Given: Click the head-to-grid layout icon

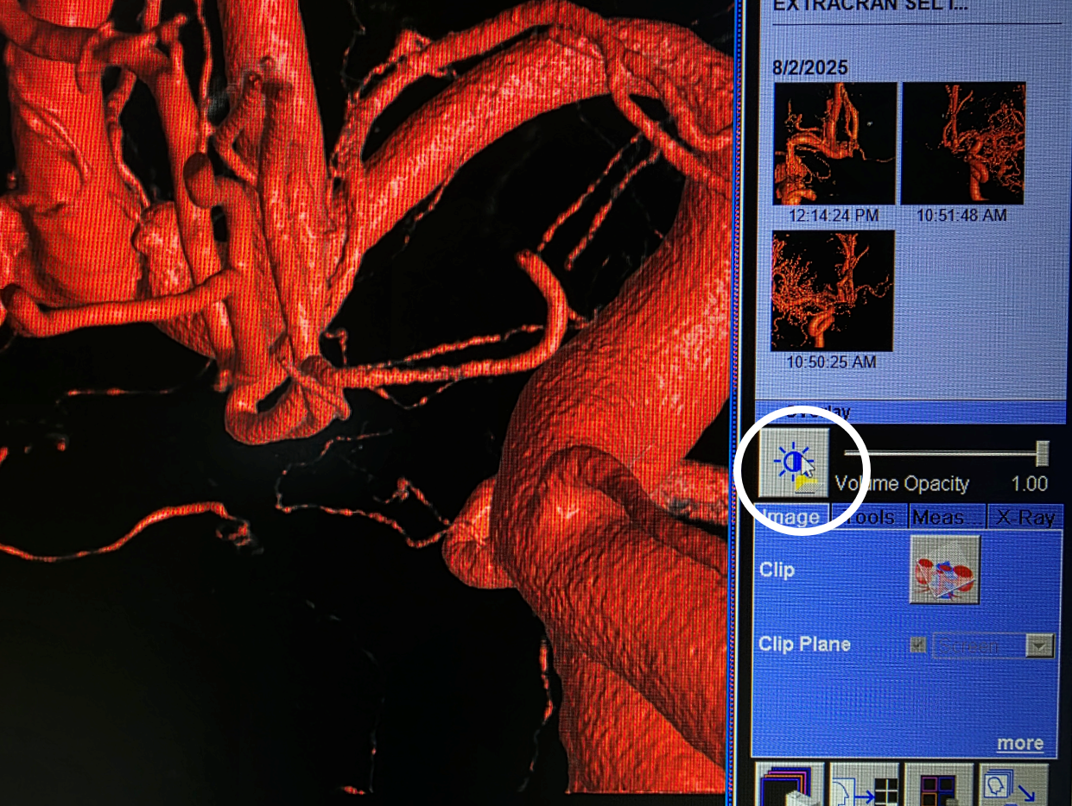Looking at the screenshot, I should pos(865,784).
